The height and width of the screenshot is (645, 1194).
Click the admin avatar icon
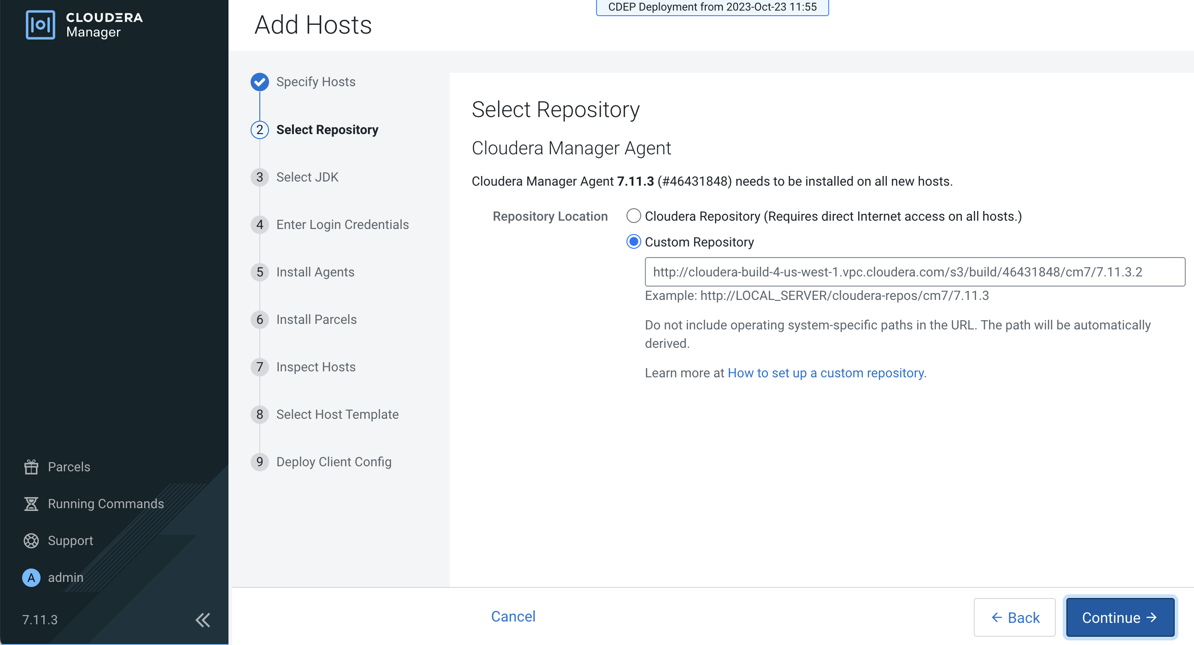31,577
